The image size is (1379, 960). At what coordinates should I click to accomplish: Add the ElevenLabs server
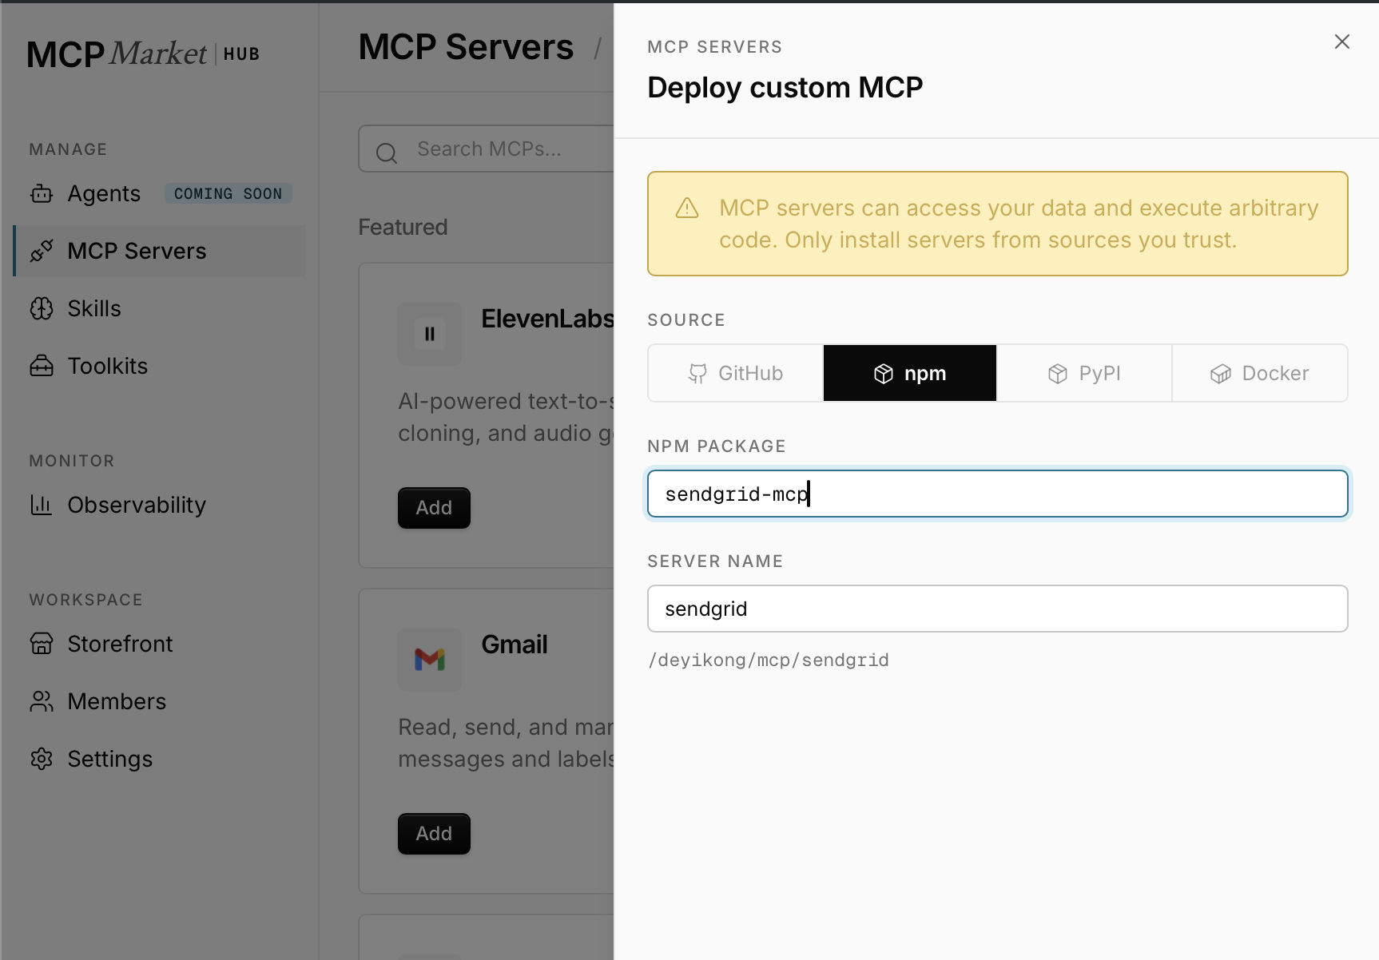click(x=434, y=508)
